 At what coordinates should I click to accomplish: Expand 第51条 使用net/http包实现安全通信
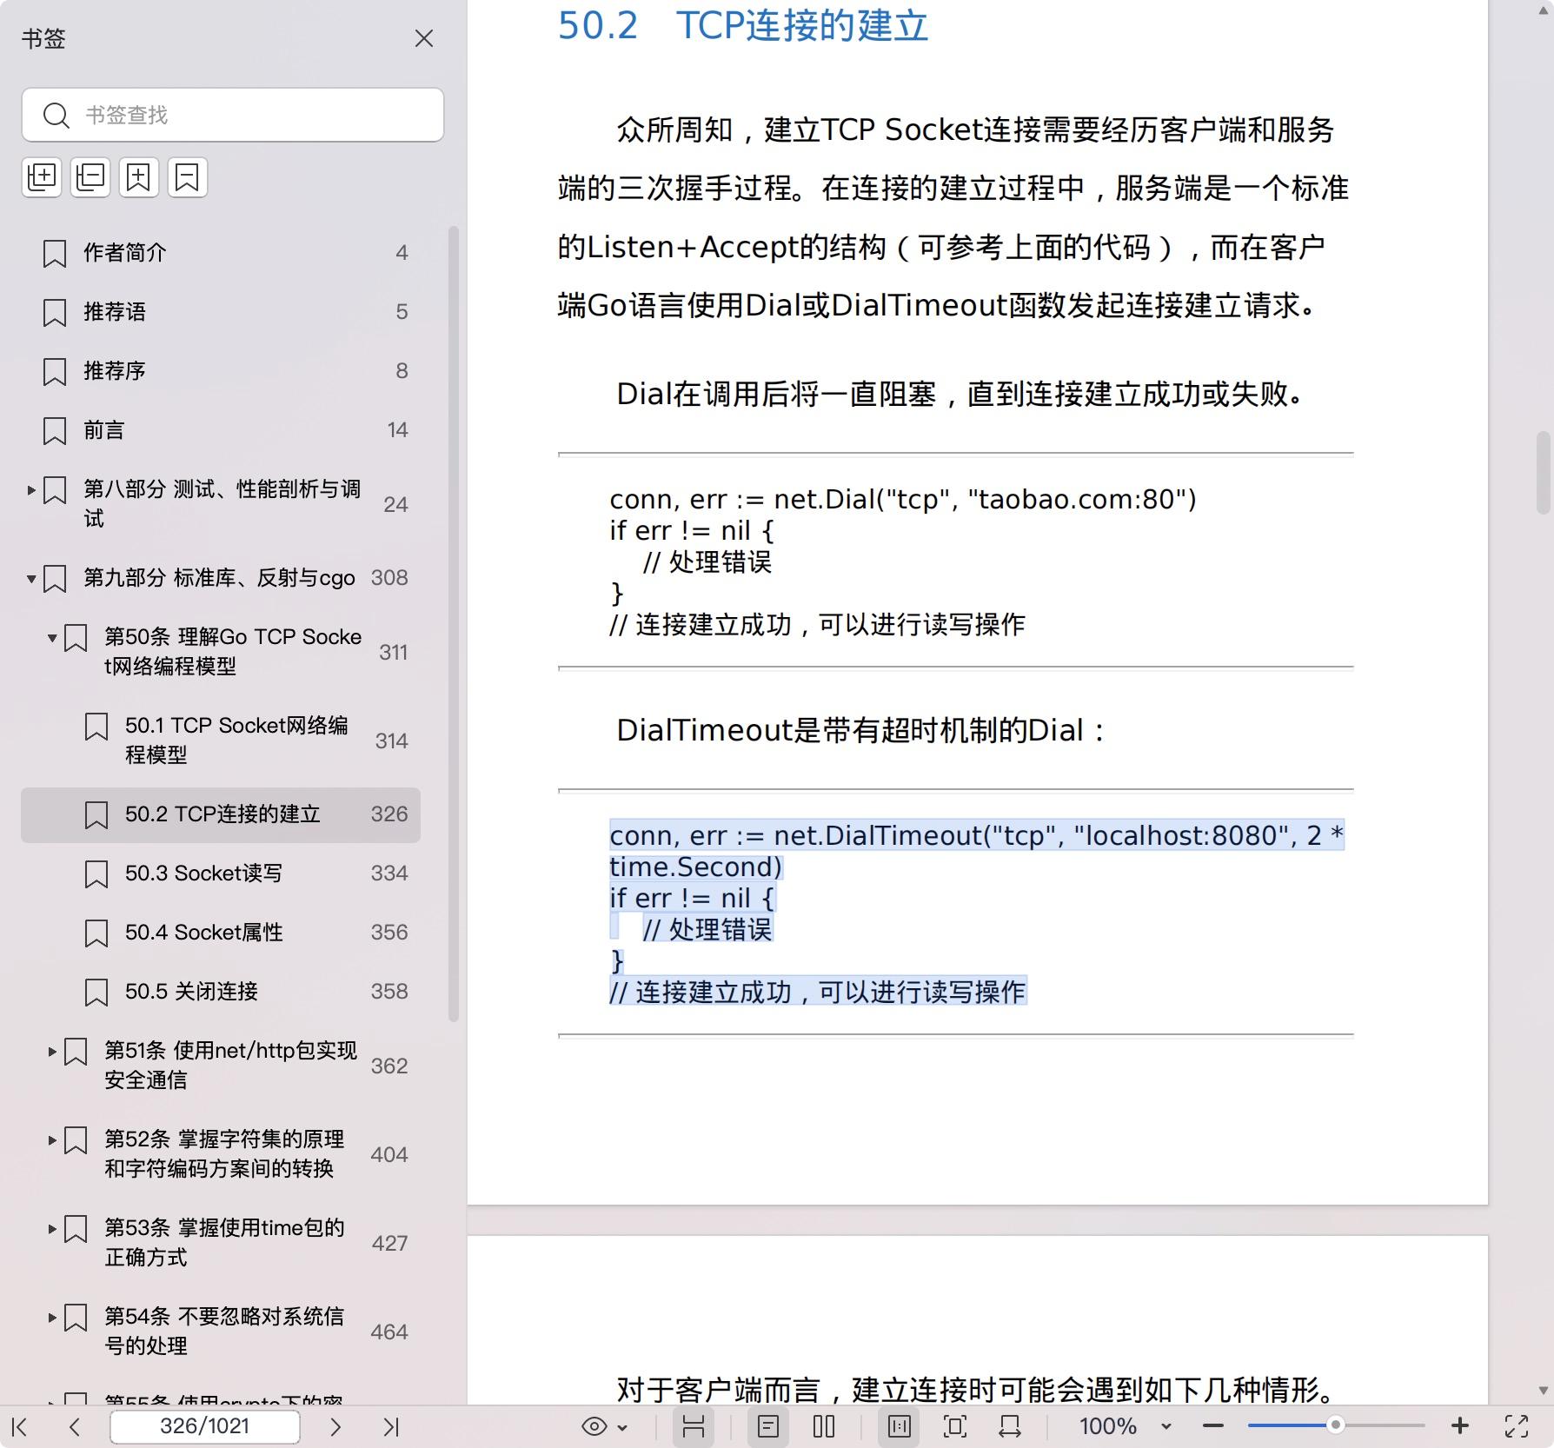[52, 1052]
